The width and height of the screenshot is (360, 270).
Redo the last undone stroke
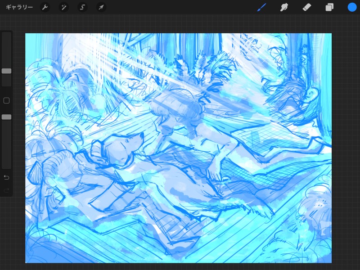(x=6, y=190)
